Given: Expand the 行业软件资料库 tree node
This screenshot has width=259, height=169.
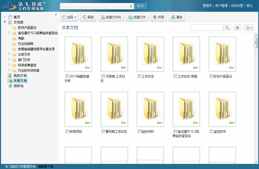Looking at the screenshot, I should point(9,70).
